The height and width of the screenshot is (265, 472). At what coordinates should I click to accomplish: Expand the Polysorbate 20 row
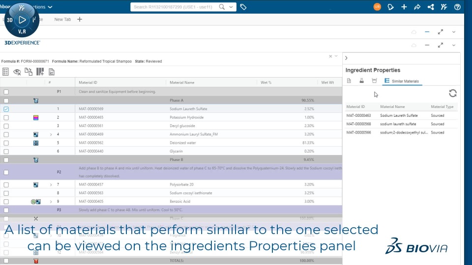[51, 185]
